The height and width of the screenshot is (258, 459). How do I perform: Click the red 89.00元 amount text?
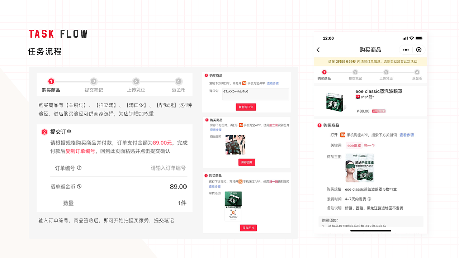(162, 143)
